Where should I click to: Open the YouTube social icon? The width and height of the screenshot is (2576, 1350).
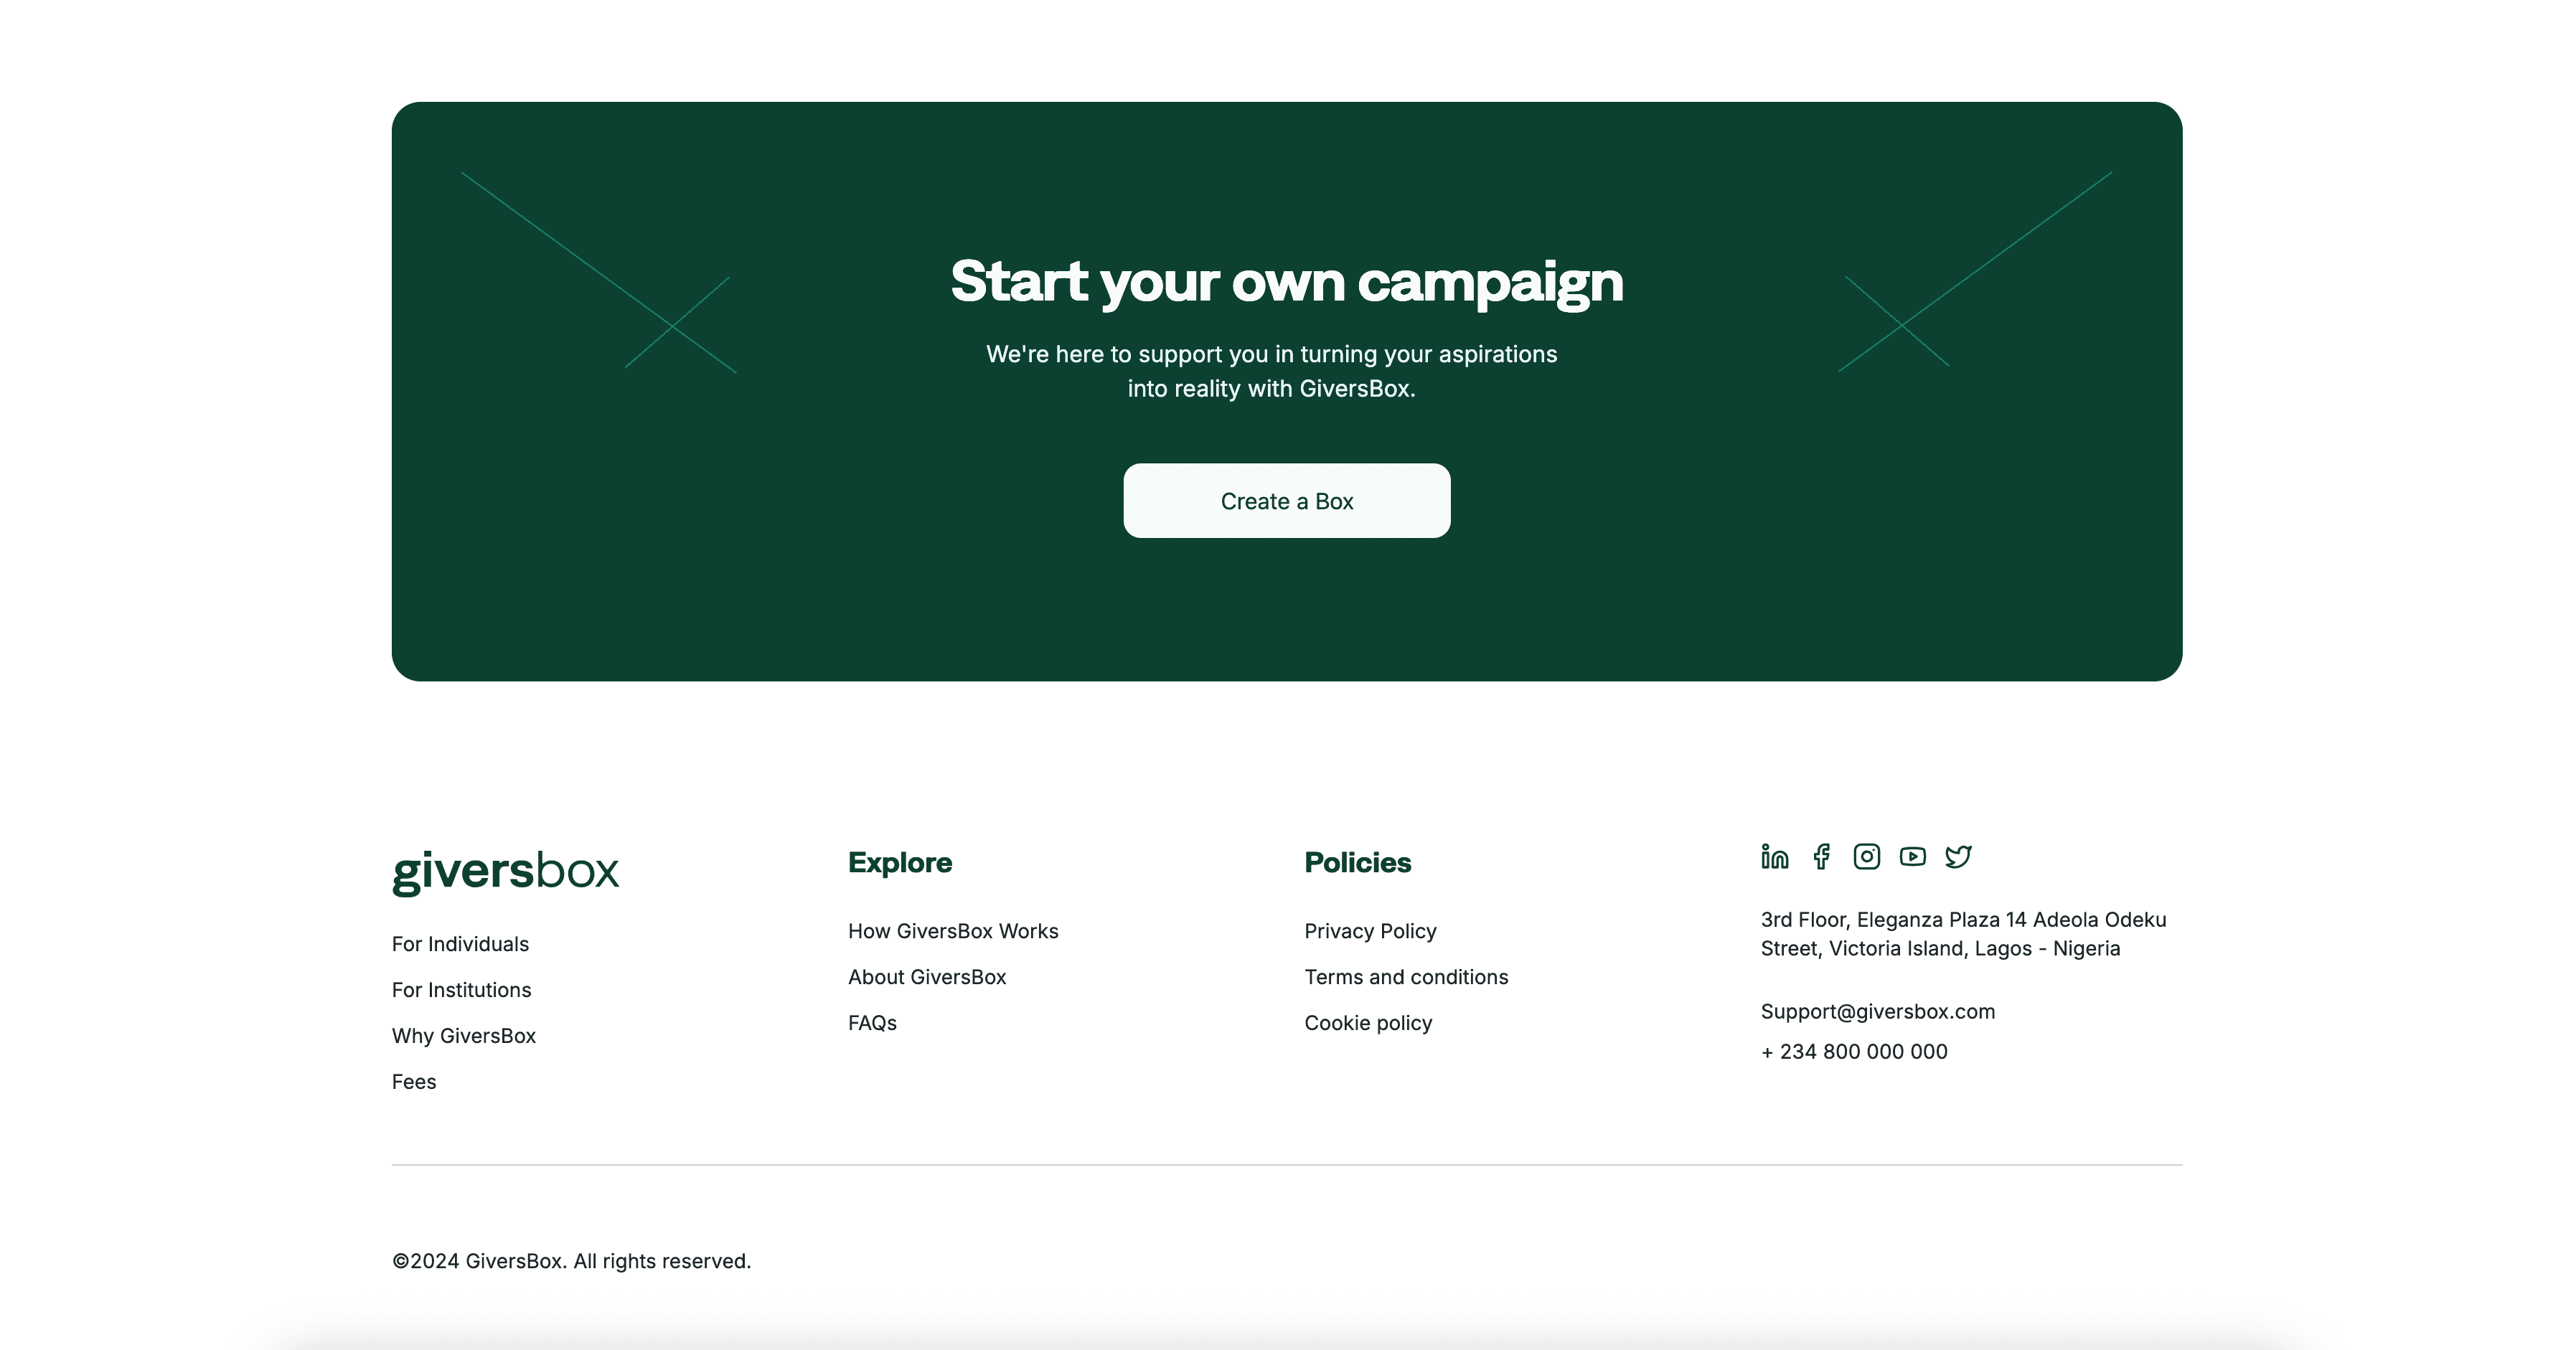click(1912, 857)
